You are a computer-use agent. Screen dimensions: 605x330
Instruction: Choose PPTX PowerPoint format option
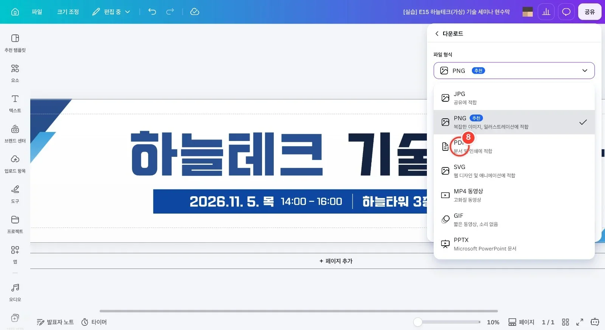tap(514, 244)
